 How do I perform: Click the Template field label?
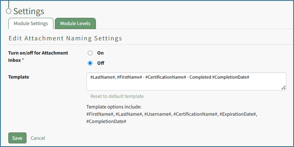point(18,77)
